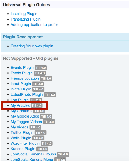The image size is (132, 161).
Task: Open the Friends Location link
Action: [x=25, y=78]
